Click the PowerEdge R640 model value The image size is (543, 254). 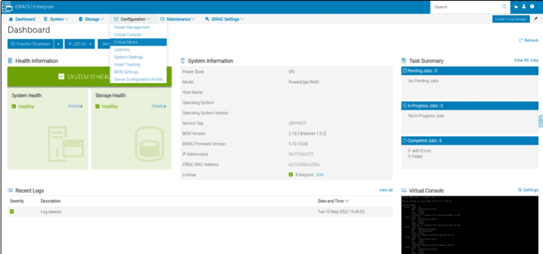304,82
